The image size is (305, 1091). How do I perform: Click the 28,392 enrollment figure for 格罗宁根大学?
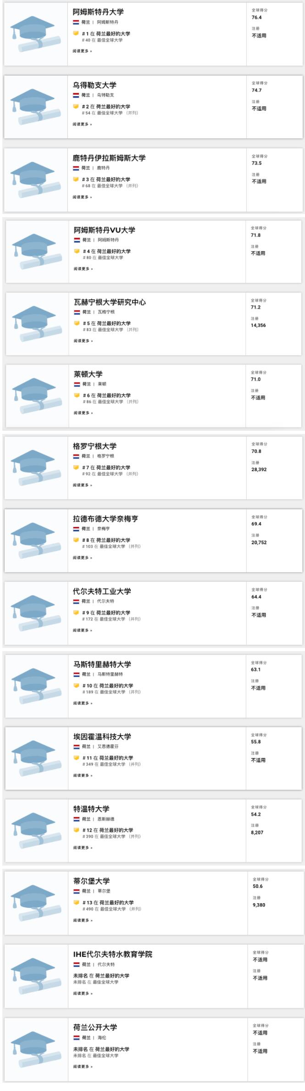tap(259, 469)
